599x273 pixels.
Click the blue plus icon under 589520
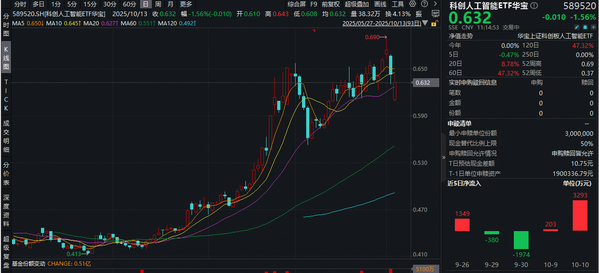(x=593, y=27)
